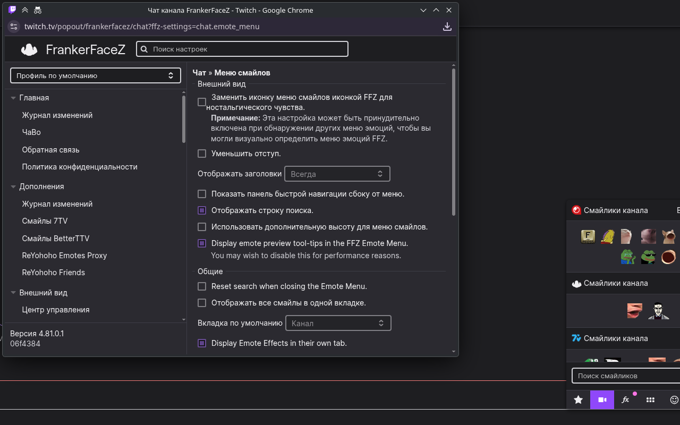The height and width of the screenshot is (425, 680).
Task: Pick the blurry pink face emote
Action: coord(648,236)
